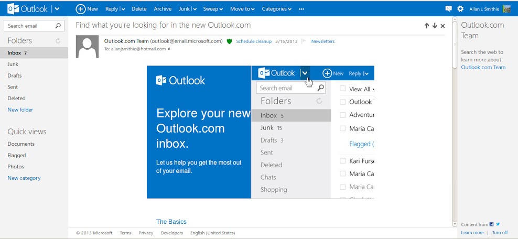Open the Sent folder
The image size is (518, 239).
pos(13,87)
